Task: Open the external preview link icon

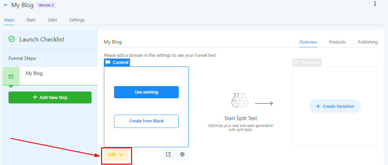Action: click(168, 154)
